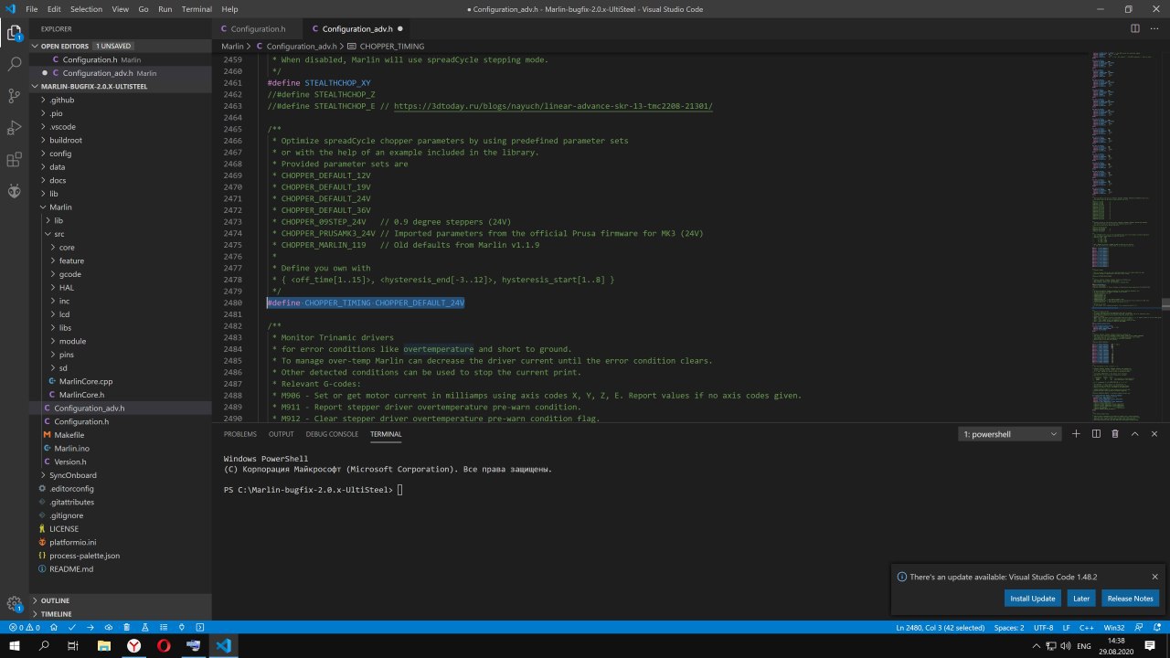
Task: Expand the OUTLINE section
Action: (x=120, y=600)
